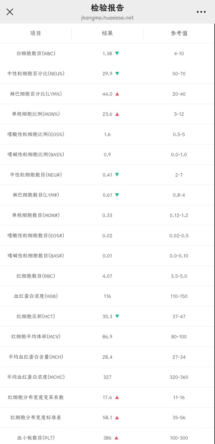The height and width of the screenshot is (444, 215).
Task: Open the three-dot more options menu
Action: [x=201, y=12]
